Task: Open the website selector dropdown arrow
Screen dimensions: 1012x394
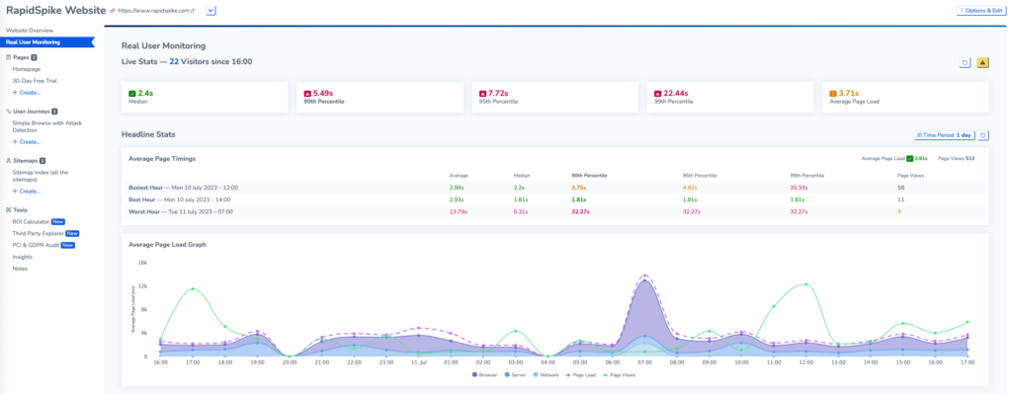Action: coord(211,10)
